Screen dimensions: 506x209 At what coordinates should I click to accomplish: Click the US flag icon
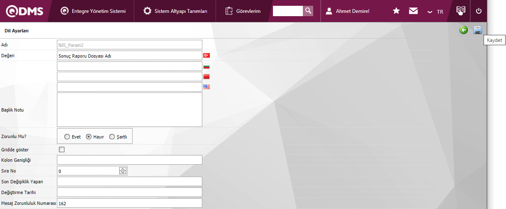[x=206, y=87]
